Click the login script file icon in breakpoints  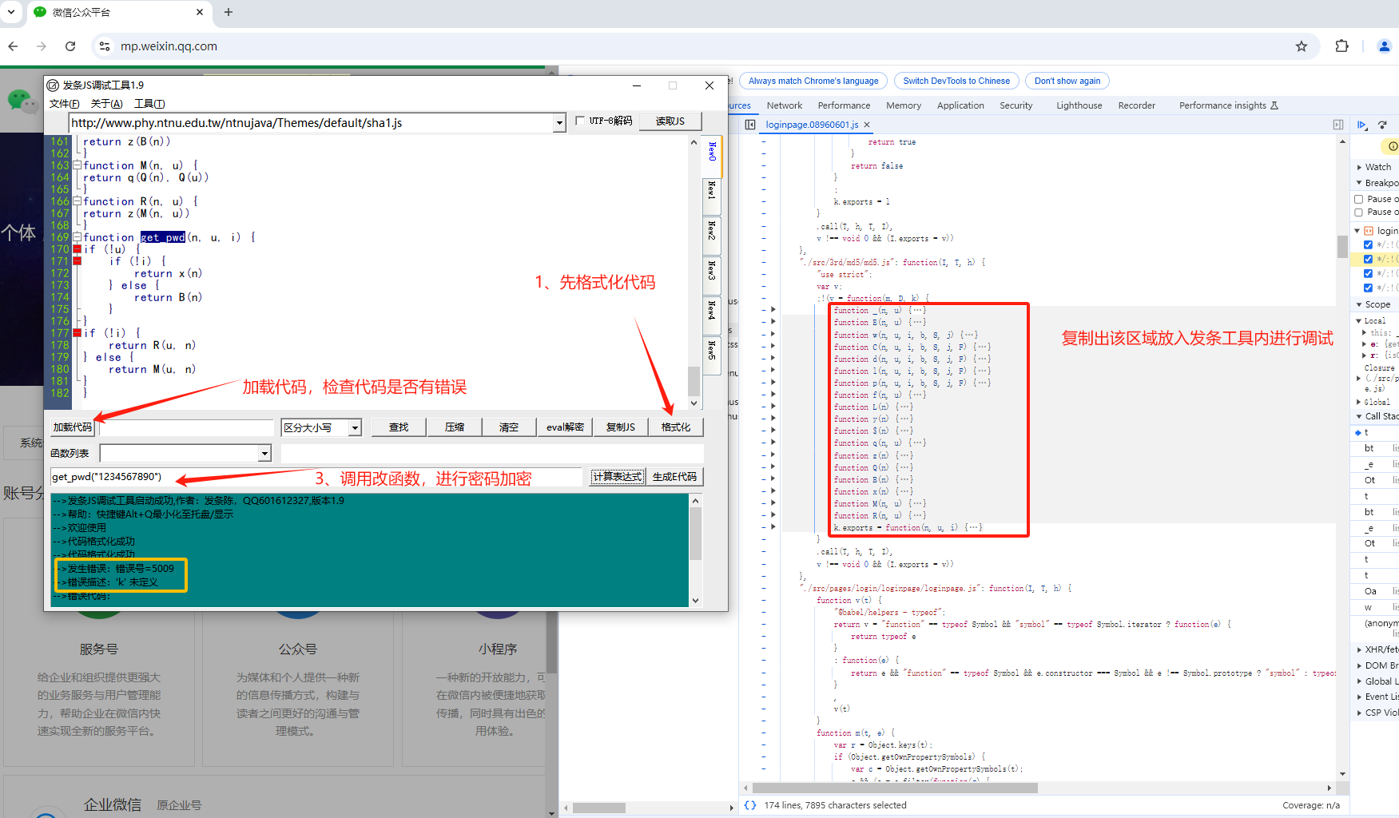[1369, 231]
